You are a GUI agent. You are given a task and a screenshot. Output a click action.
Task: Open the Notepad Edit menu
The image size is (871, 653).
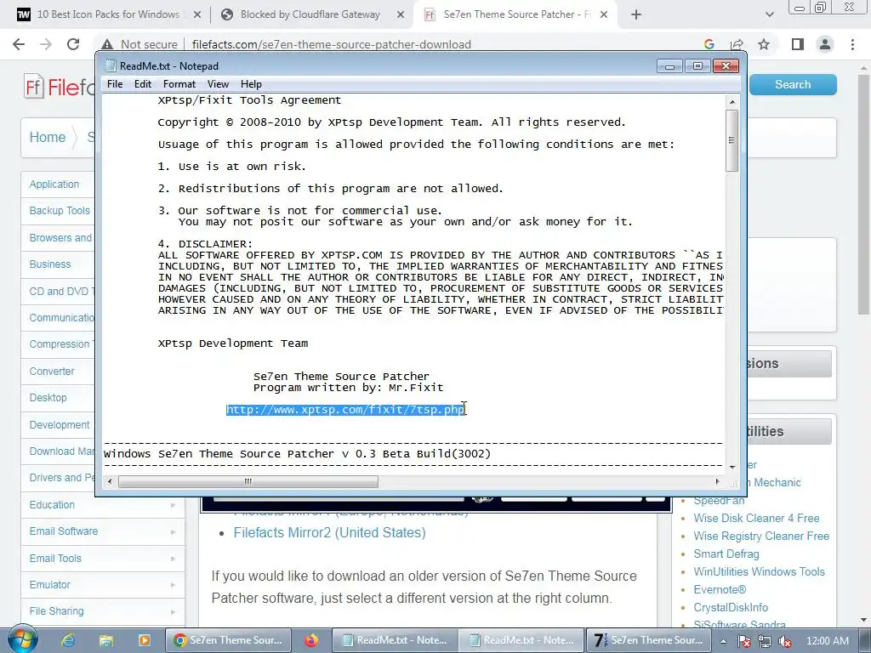point(143,84)
